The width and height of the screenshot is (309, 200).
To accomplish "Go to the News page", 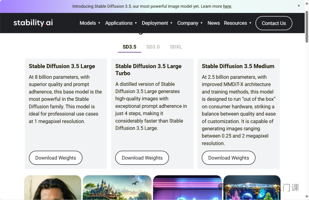I will (x=213, y=23).
